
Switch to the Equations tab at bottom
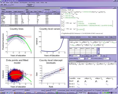48,90
